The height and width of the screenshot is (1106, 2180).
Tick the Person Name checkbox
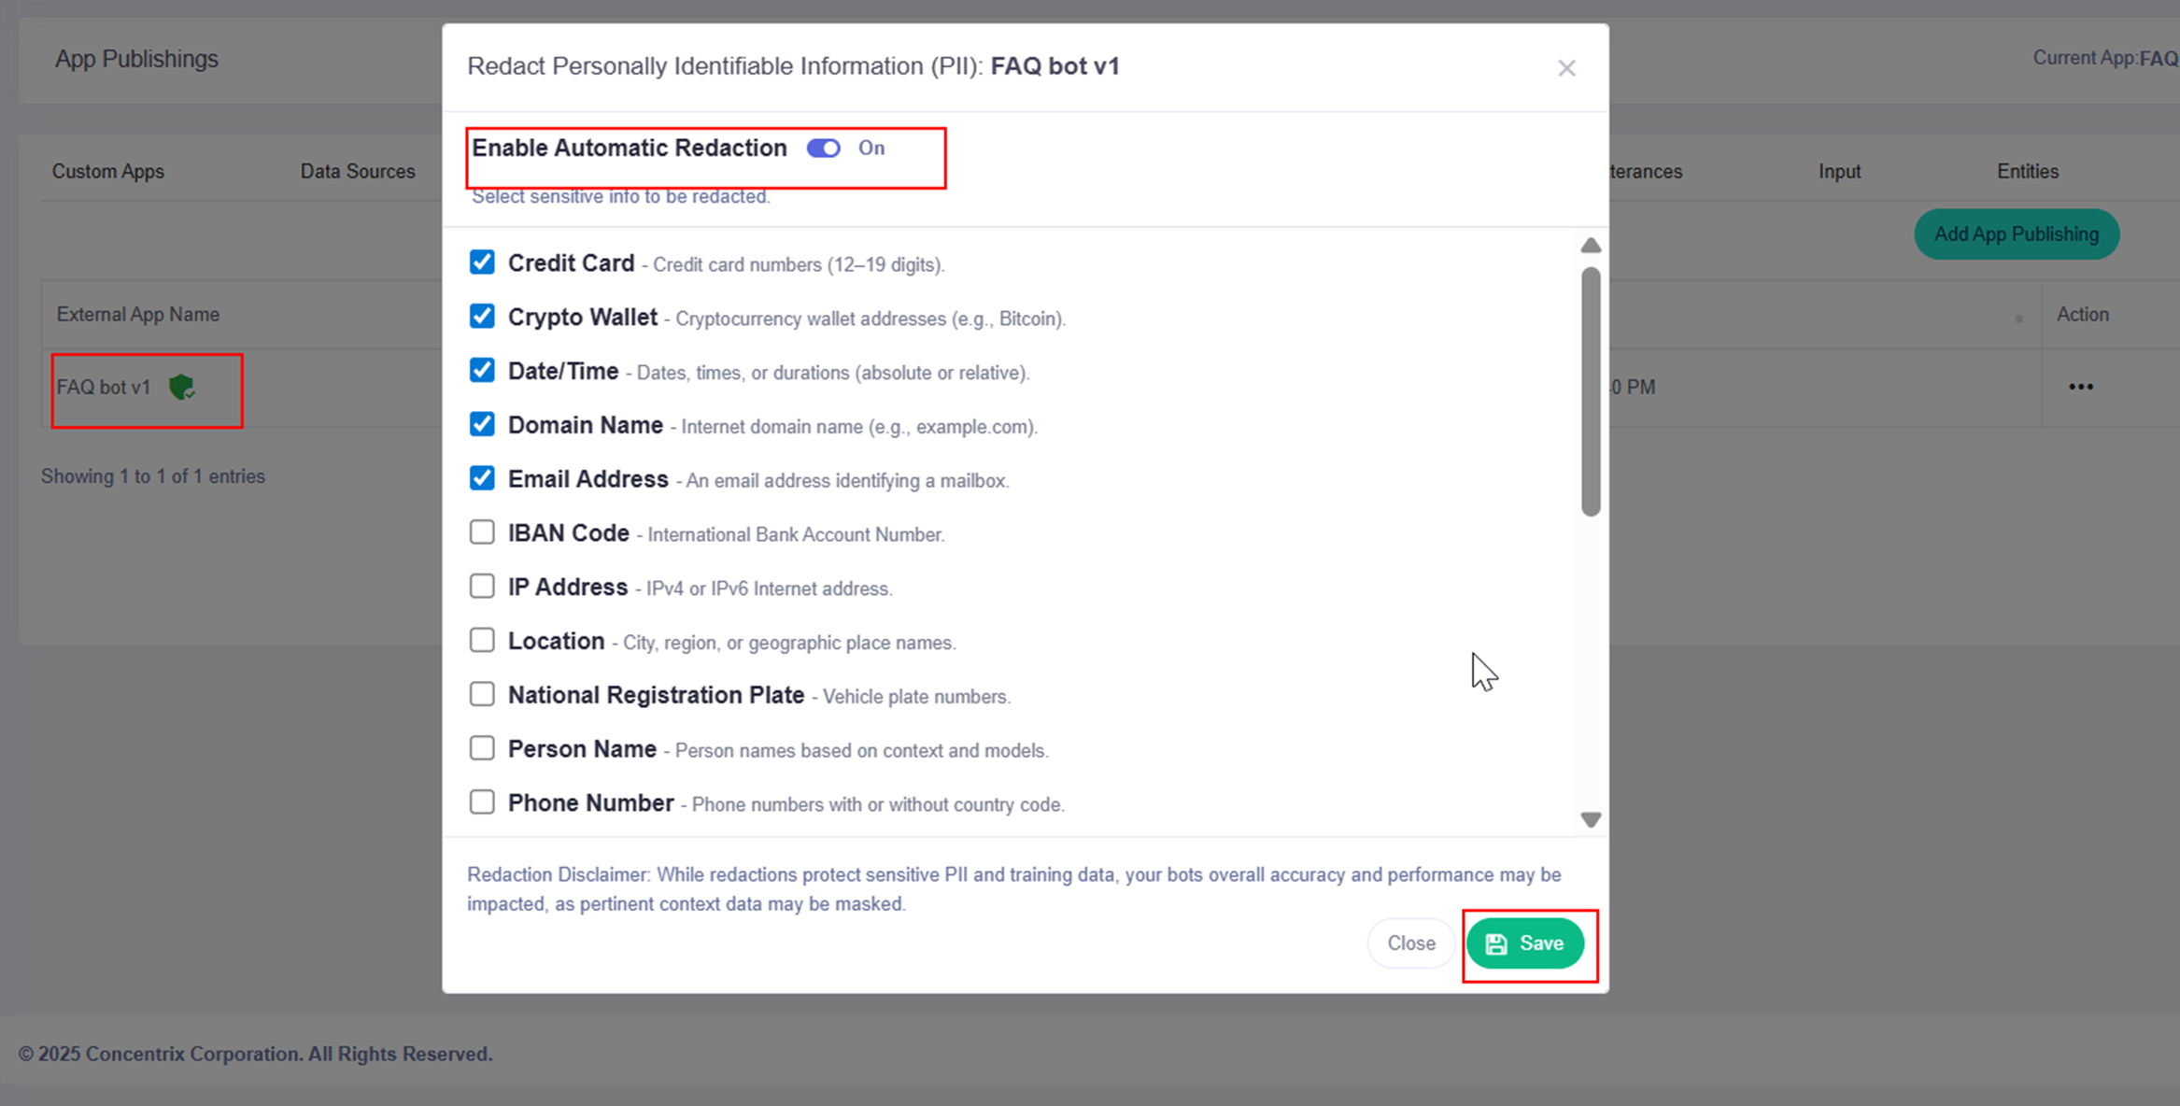tap(482, 748)
